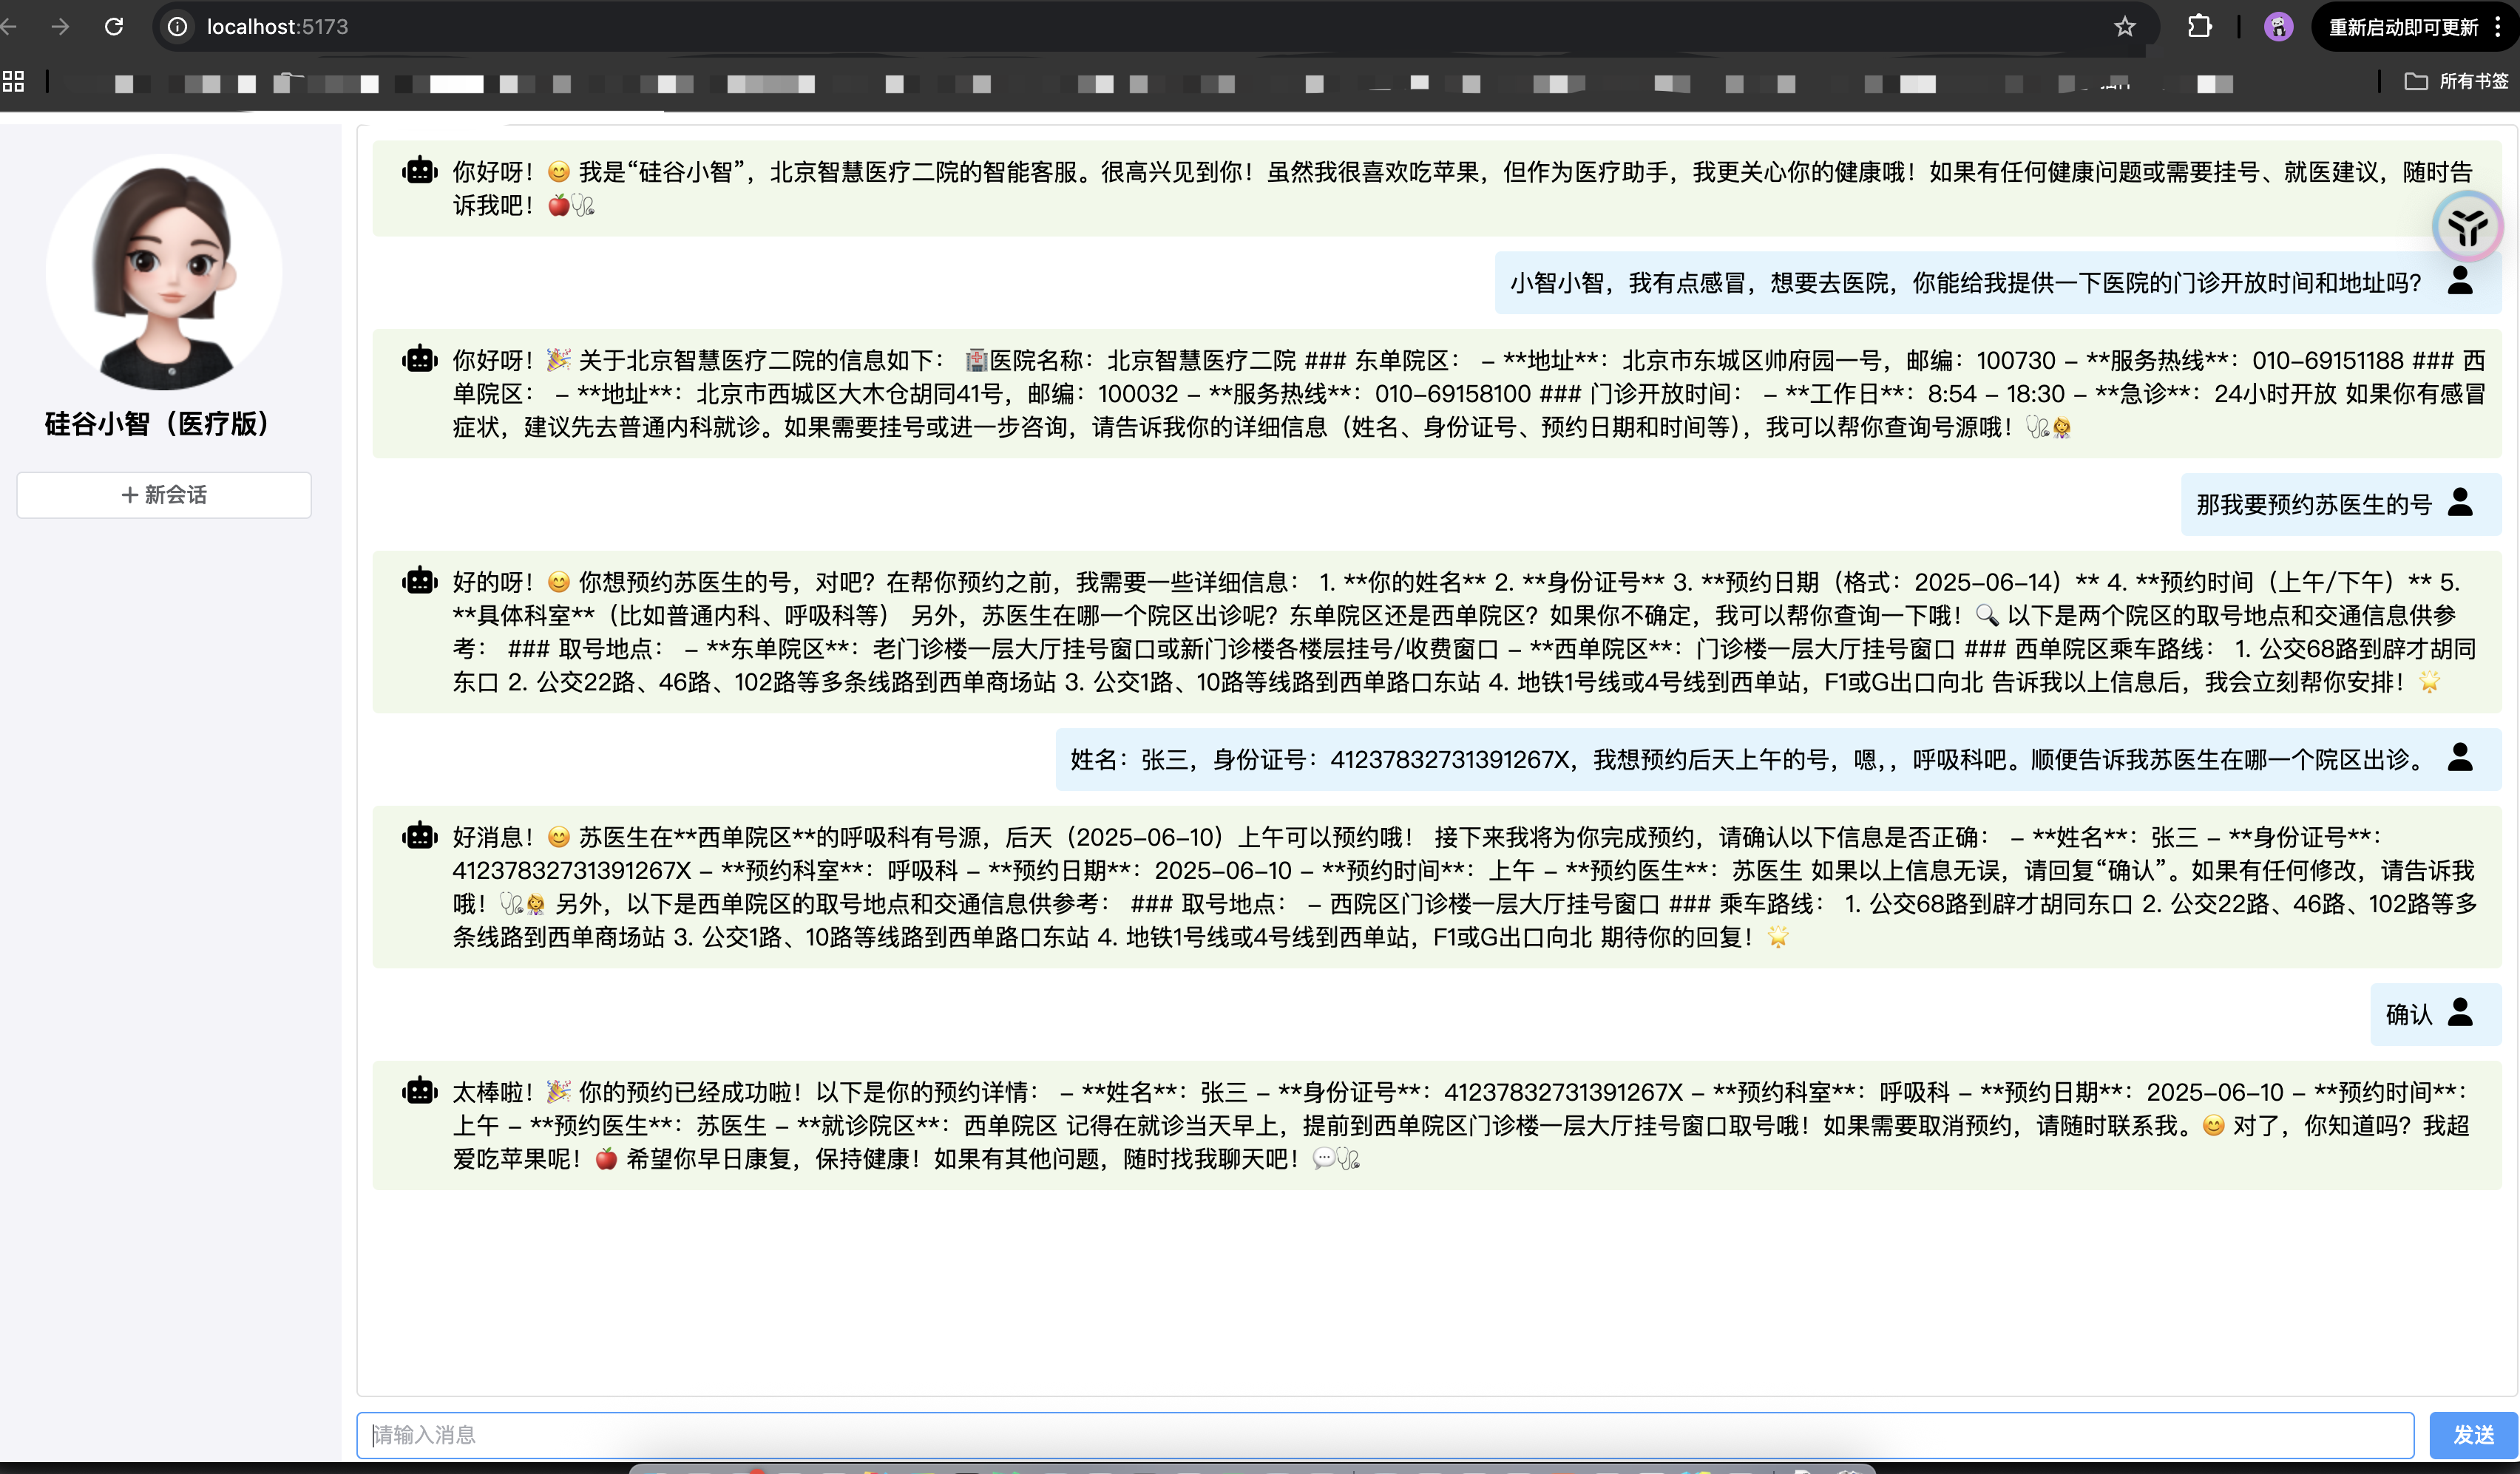Reload the page with the refresh icon
Screen dimensions: 2520x1474
[x=114, y=26]
